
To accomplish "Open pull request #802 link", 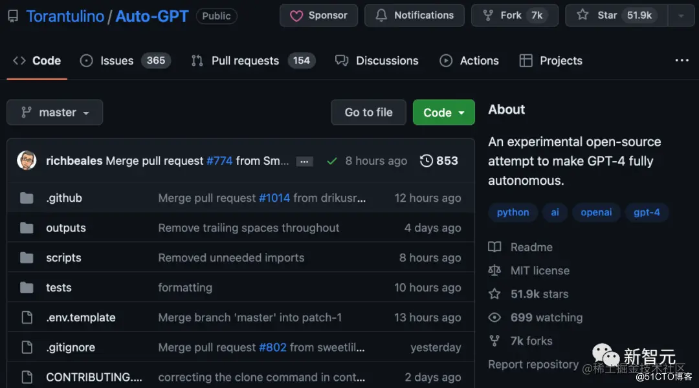I will tap(273, 347).
